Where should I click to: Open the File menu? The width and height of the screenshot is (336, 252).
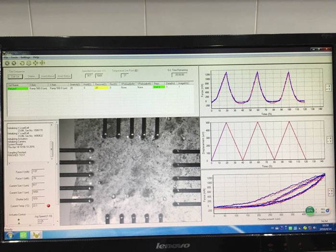[6, 57]
